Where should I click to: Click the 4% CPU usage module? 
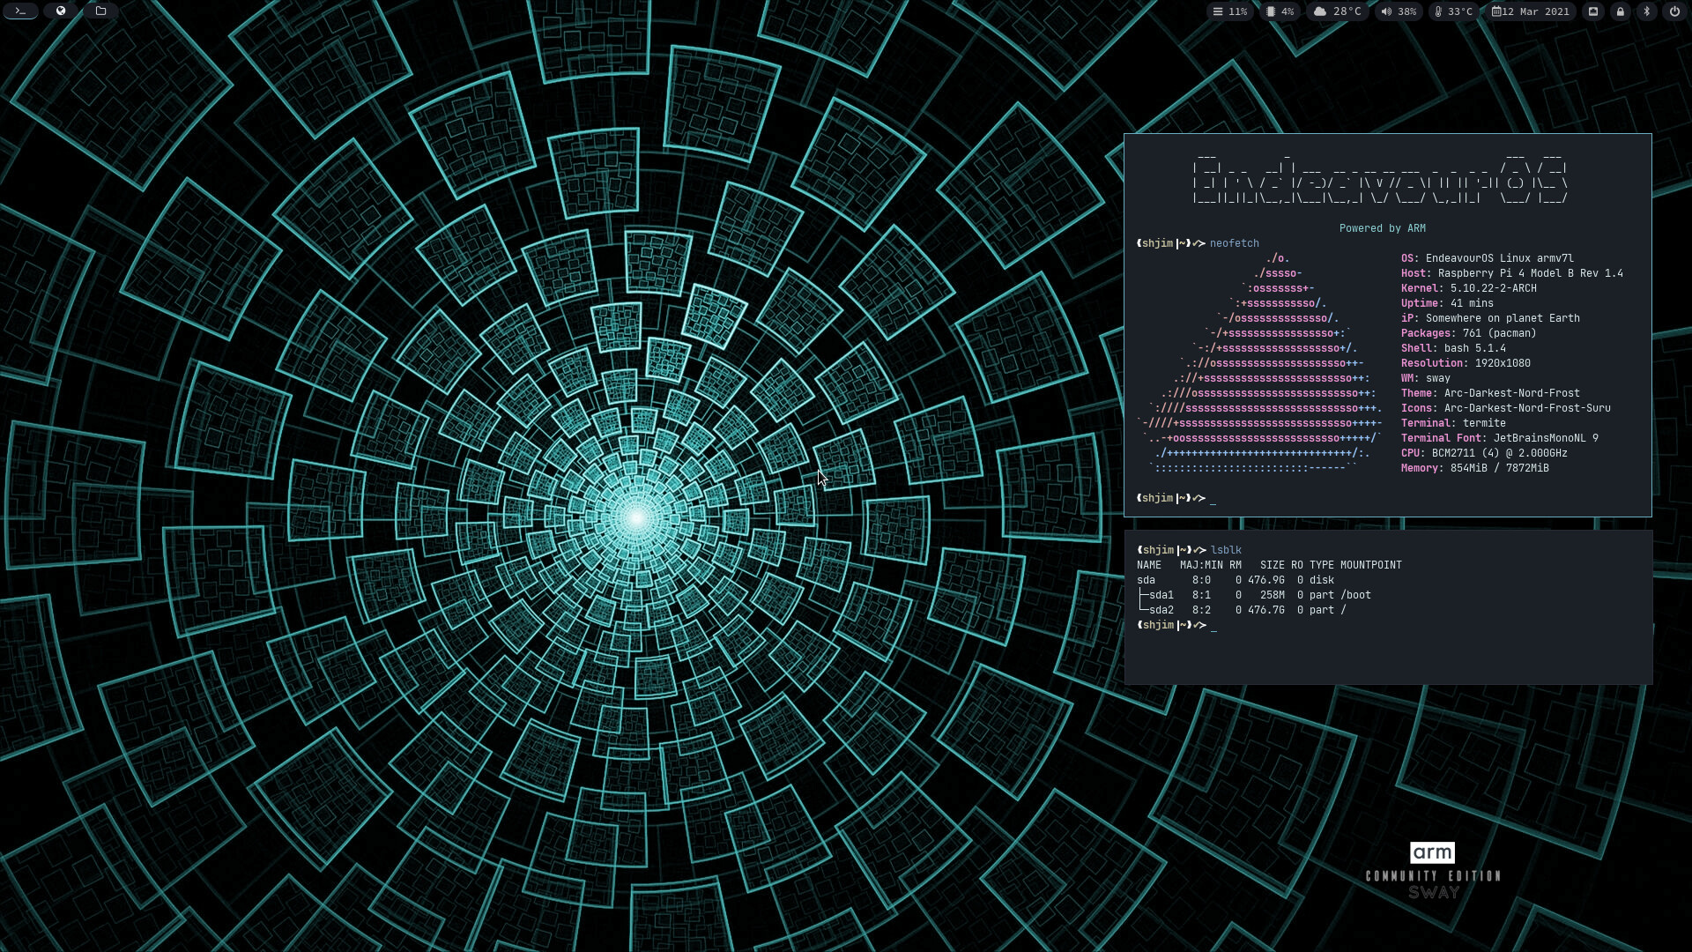1280,11
